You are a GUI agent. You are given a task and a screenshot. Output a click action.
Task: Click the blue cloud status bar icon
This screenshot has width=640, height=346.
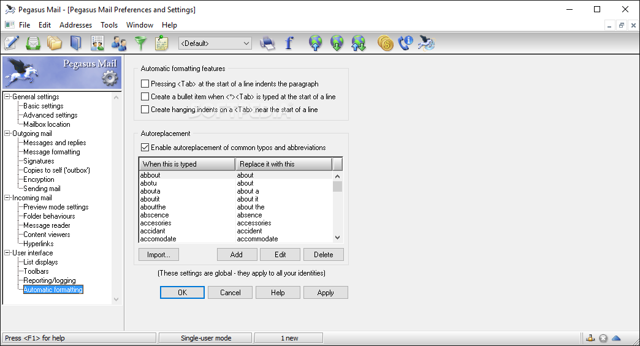[616, 338]
